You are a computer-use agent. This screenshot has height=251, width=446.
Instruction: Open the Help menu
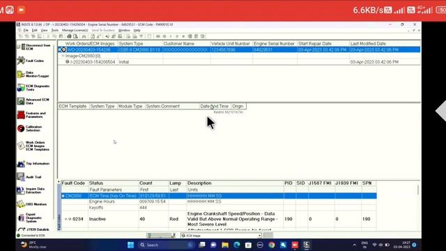[137, 30]
